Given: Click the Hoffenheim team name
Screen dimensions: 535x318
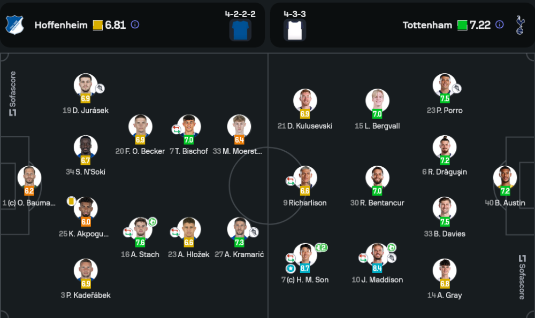Looking at the screenshot, I should point(61,25).
